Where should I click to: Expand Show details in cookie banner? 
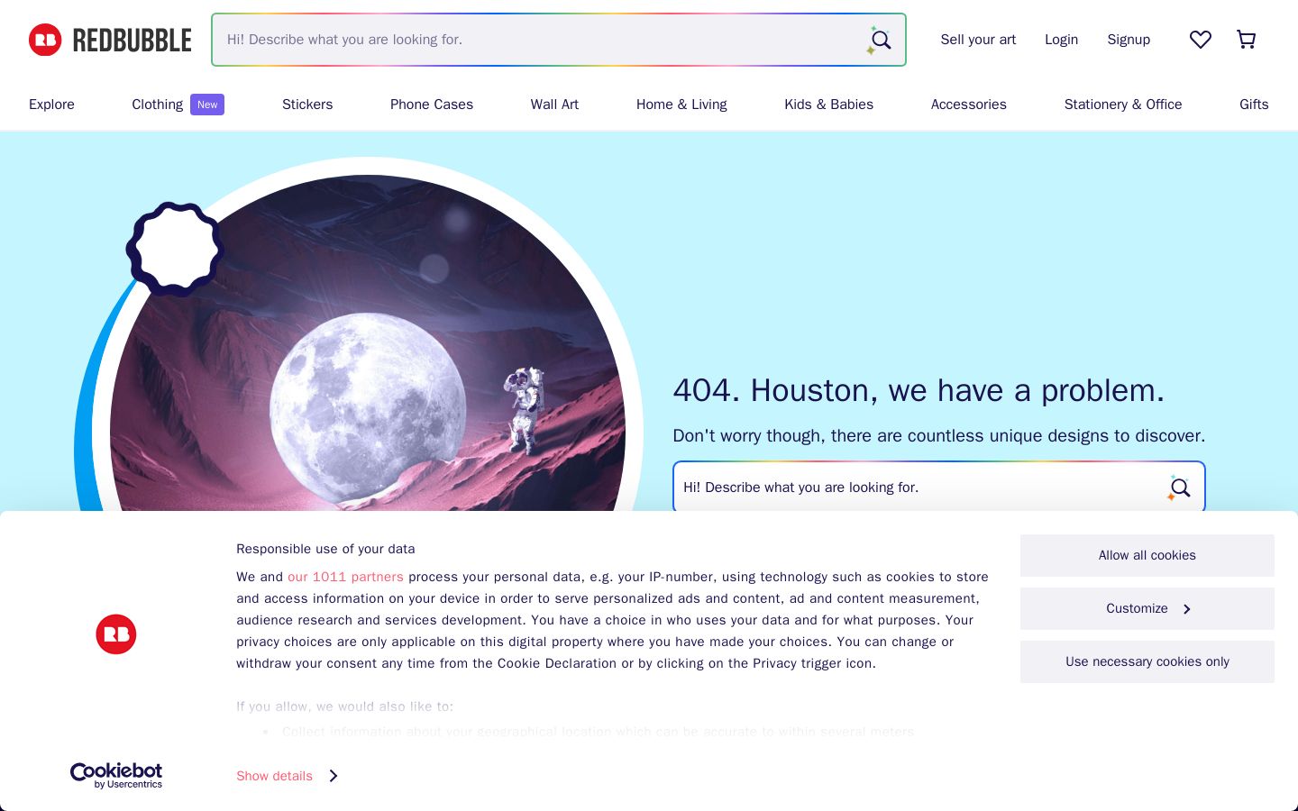pyautogui.click(x=287, y=776)
